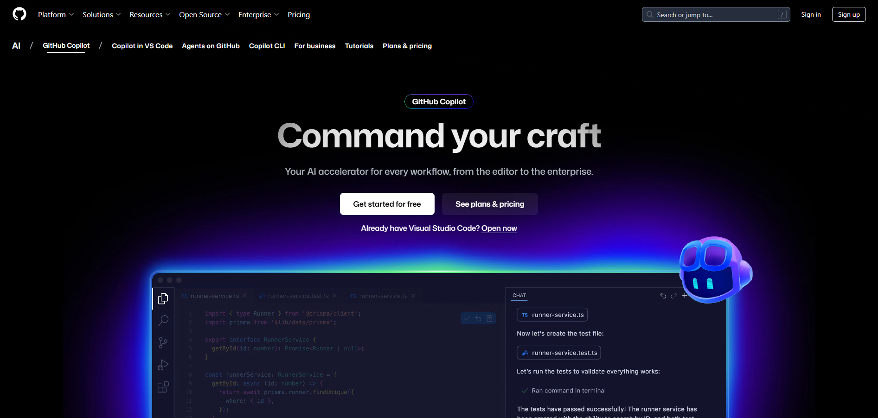
Task: Click the GitHub Copilot pill badge
Action: point(439,101)
